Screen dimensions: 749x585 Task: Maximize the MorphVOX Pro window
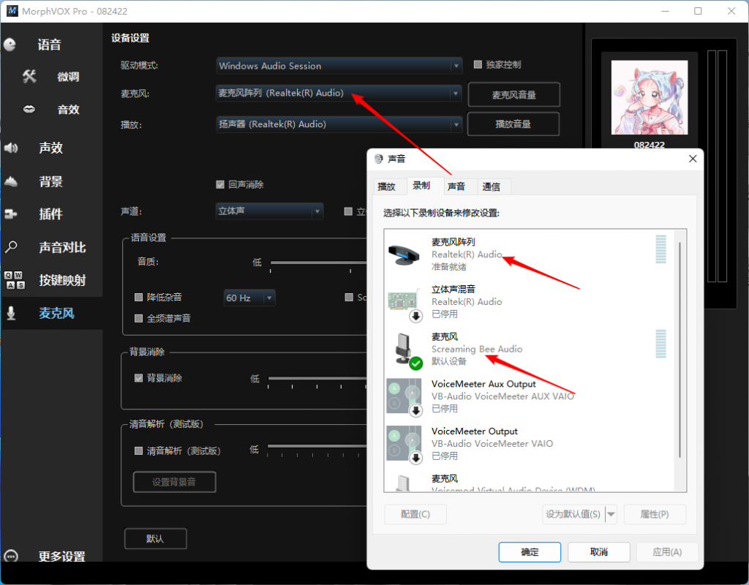tap(698, 10)
